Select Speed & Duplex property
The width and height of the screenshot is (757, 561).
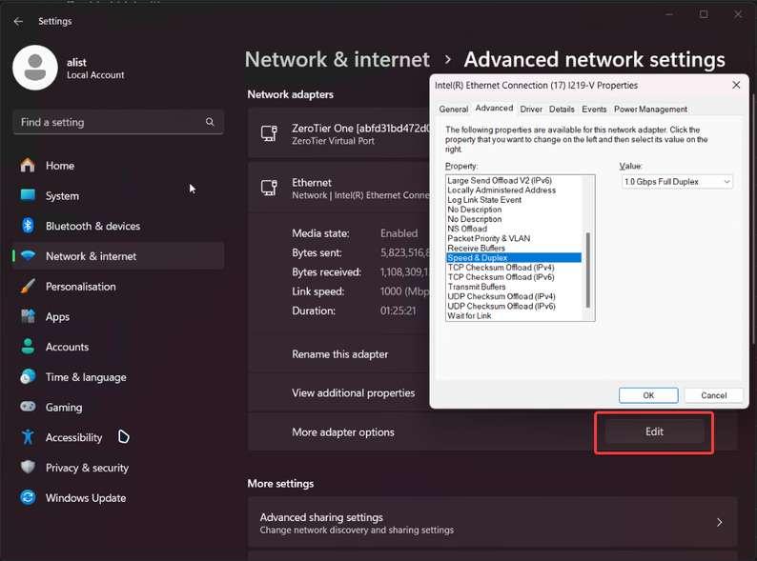tap(514, 257)
